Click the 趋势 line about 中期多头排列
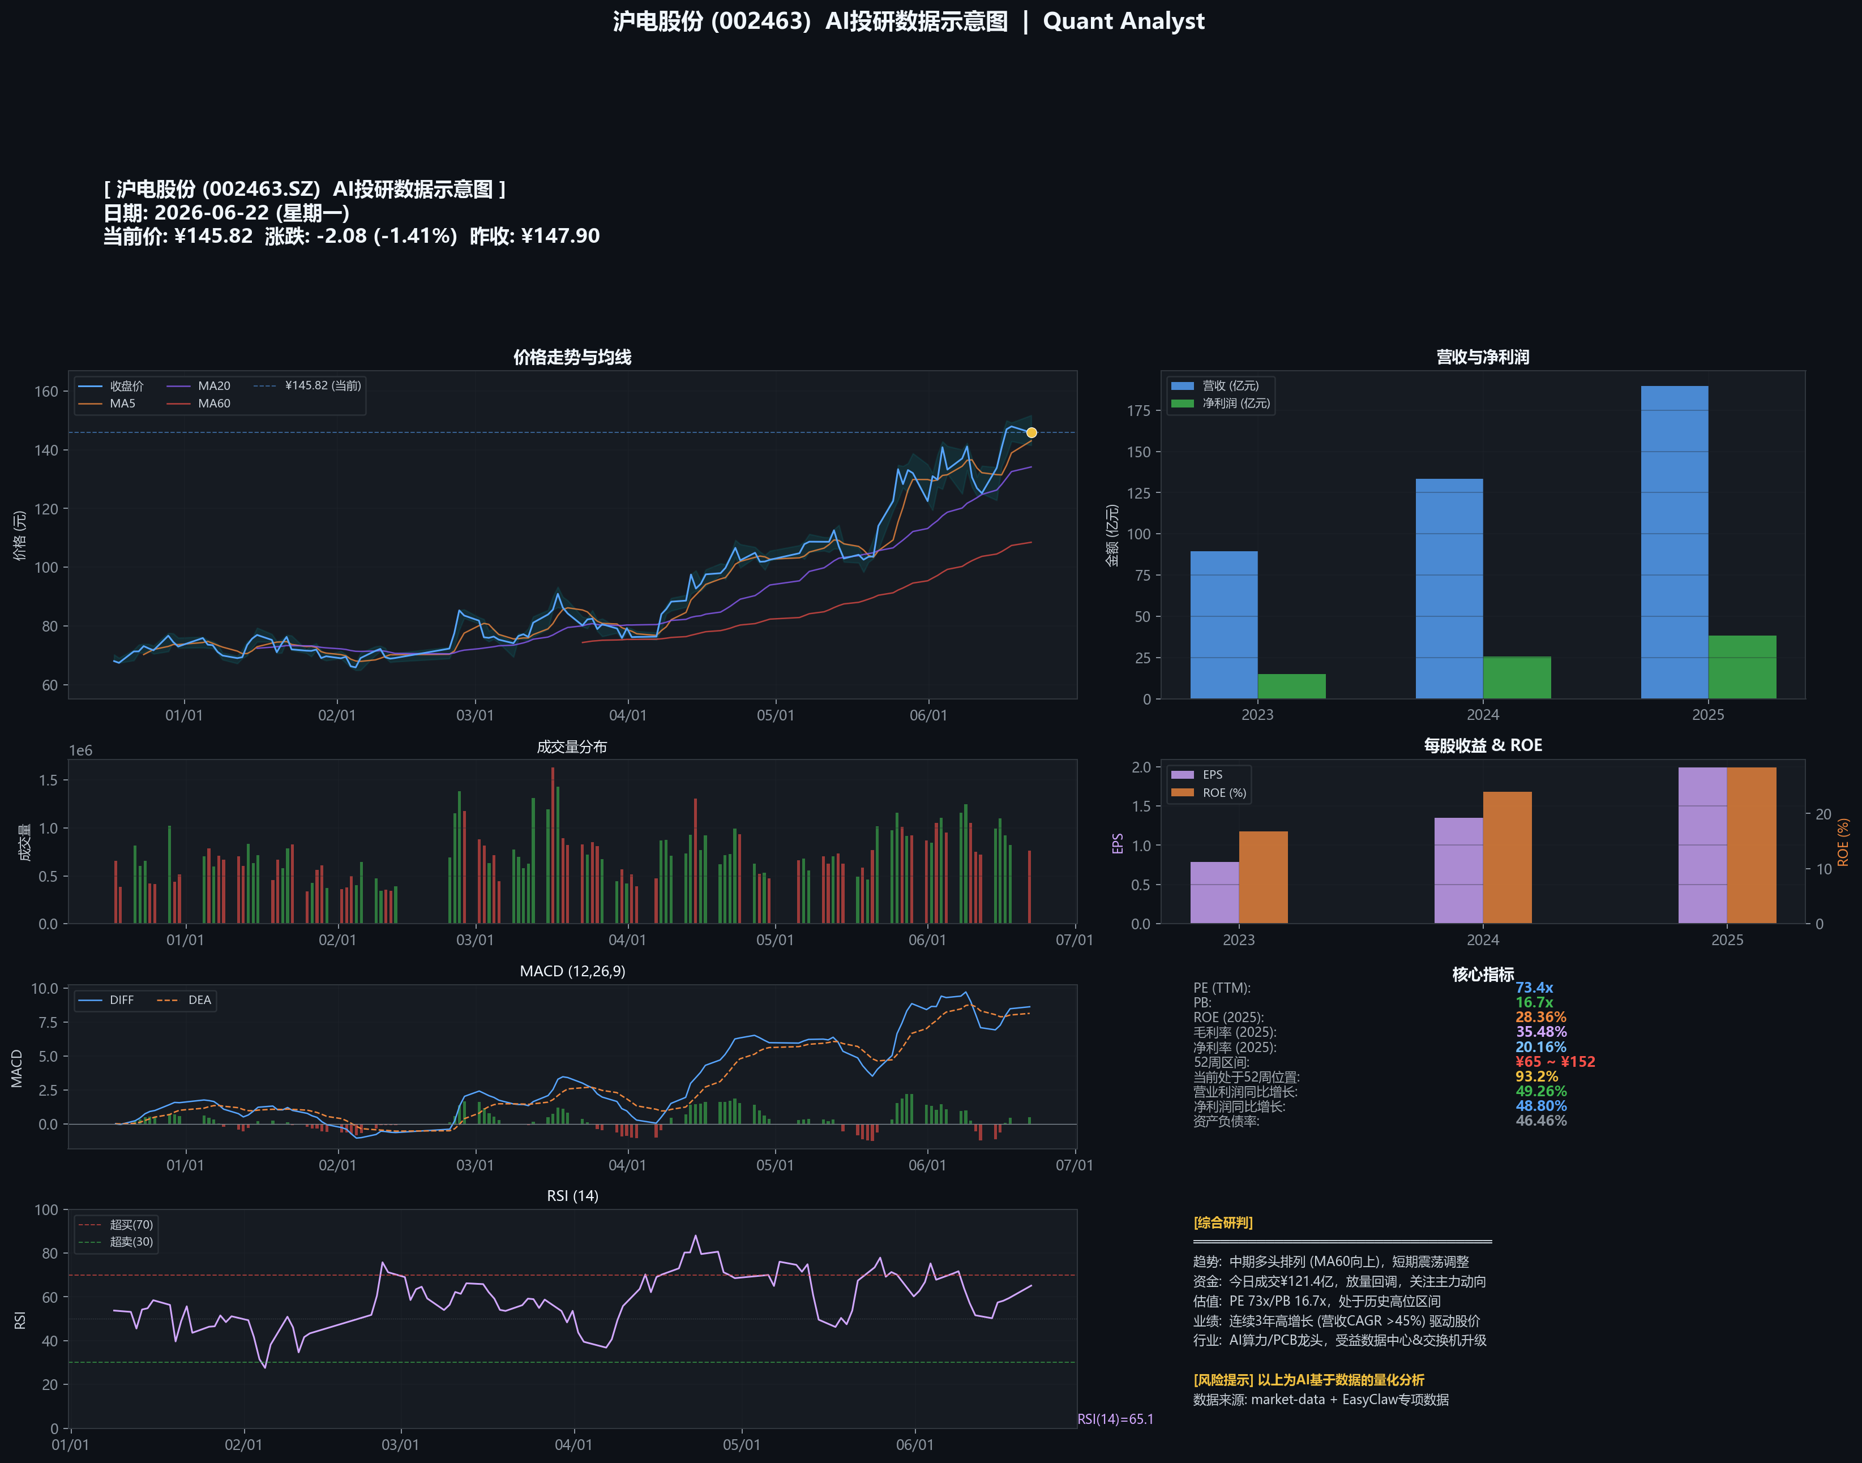Image resolution: width=1862 pixels, height=1463 pixels. 1331,1262
